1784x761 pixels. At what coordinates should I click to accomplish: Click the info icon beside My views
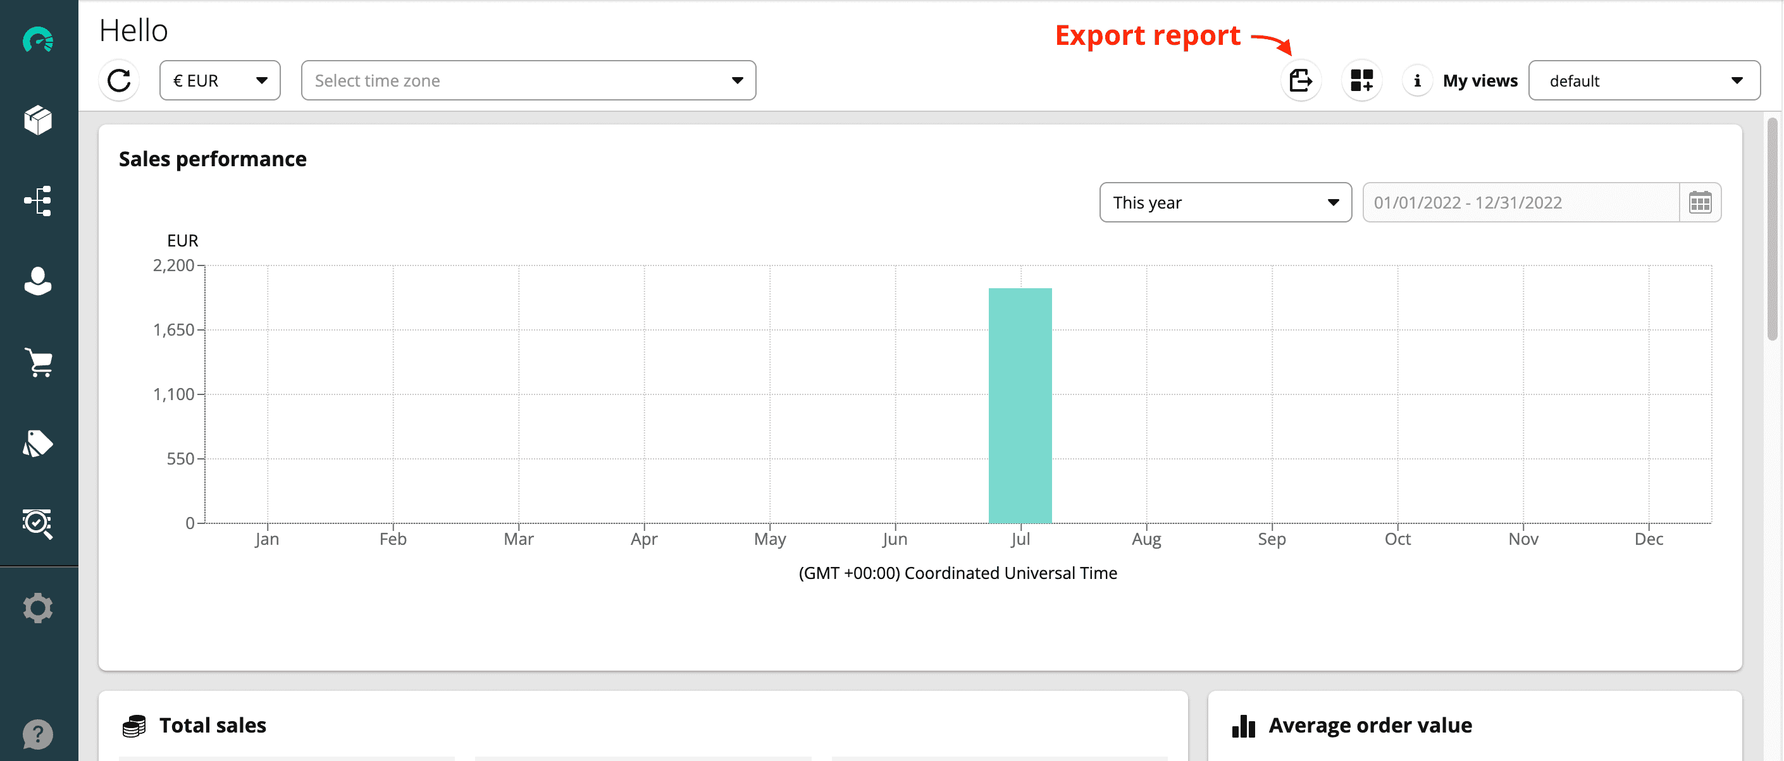[1417, 81]
